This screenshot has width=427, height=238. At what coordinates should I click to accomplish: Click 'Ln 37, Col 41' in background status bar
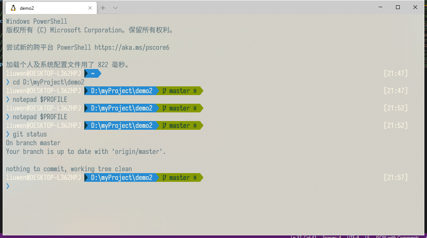coord(303,236)
